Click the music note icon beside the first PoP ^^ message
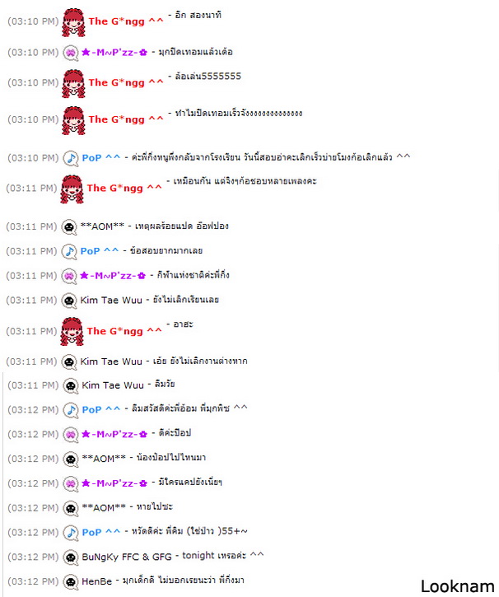 point(71,158)
